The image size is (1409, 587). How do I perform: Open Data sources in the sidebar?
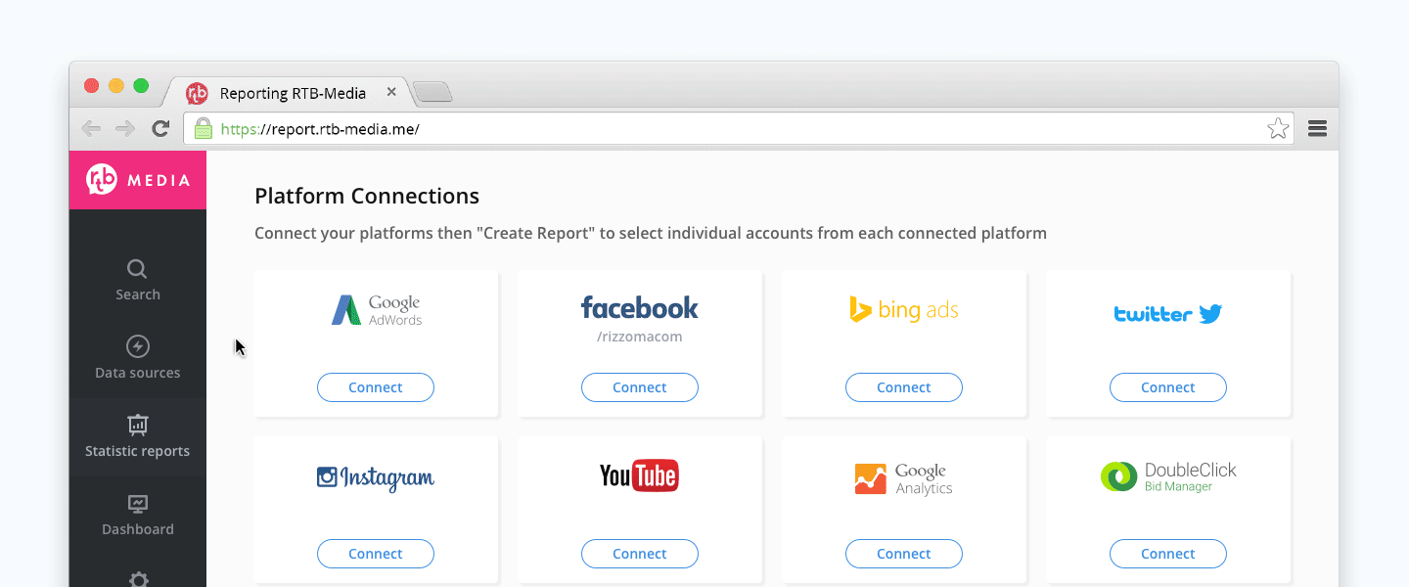point(138,358)
